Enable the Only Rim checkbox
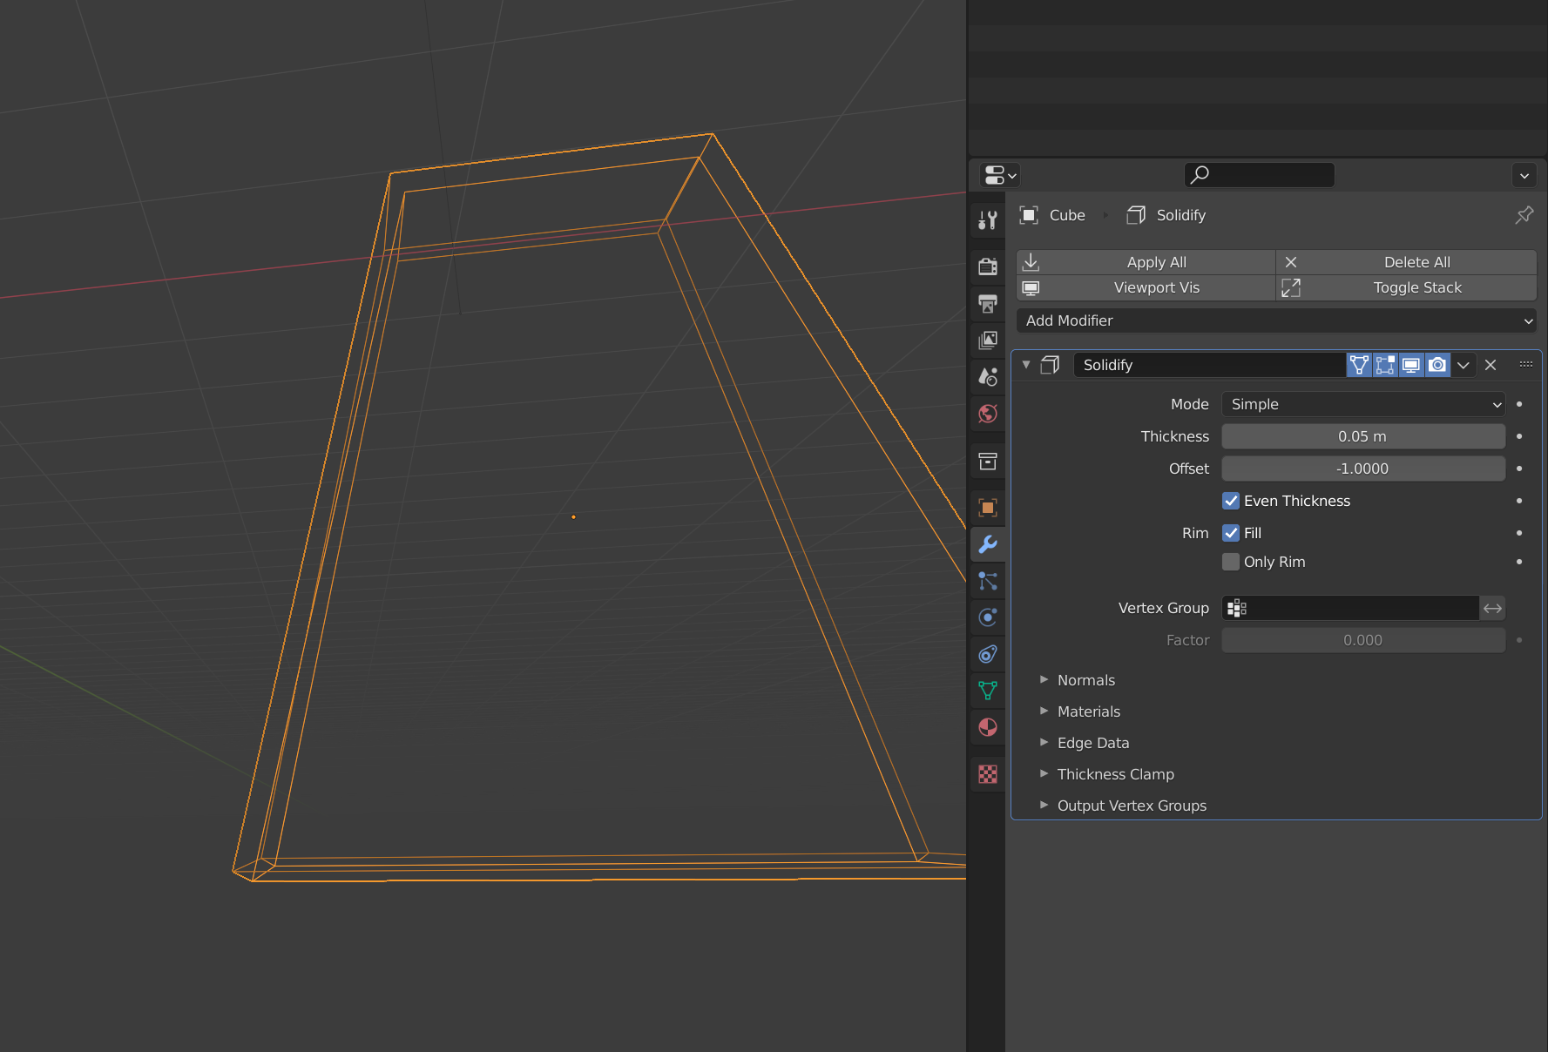The width and height of the screenshot is (1548, 1052). tap(1231, 562)
